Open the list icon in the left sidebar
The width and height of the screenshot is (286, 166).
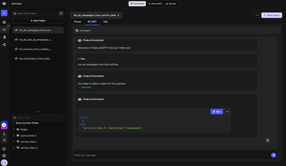pyautogui.click(x=4, y=37)
